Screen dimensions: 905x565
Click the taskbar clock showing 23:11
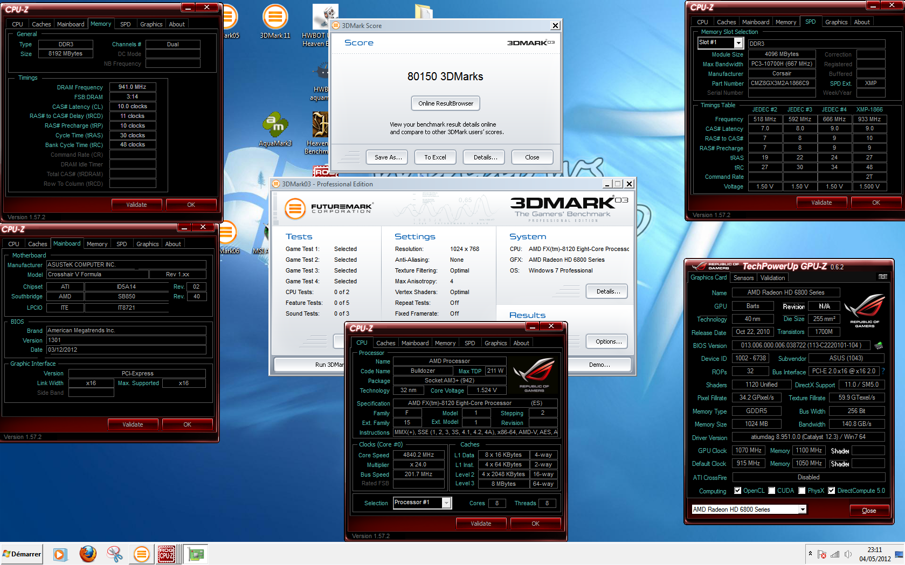pos(875,554)
